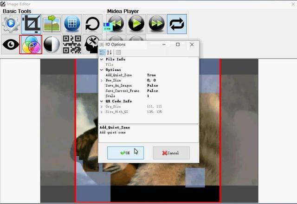This screenshot has height=204, width=297.
Task: Collapse the Options category
Action: pyautogui.click(x=102, y=70)
